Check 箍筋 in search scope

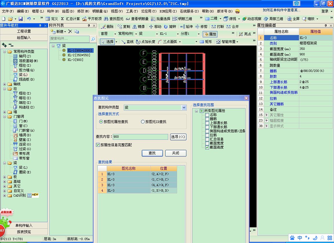tap(207, 119)
